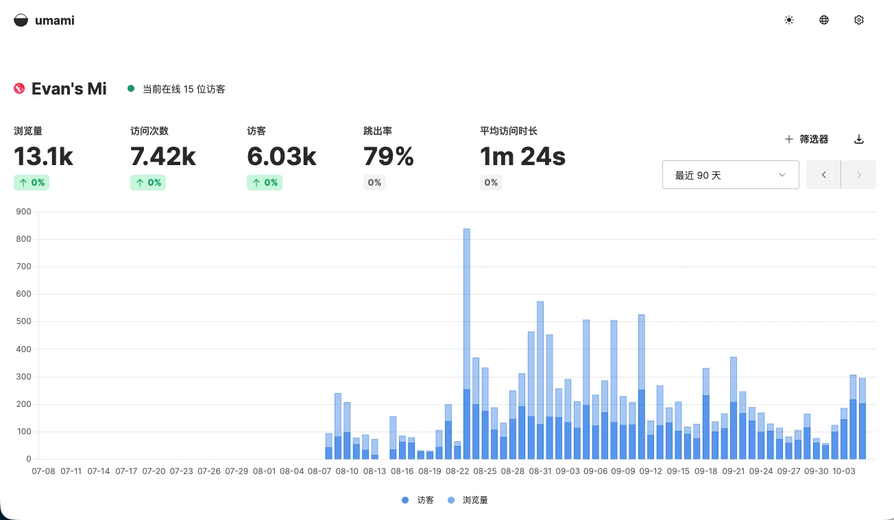Open settings gear icon
The width and height of the screenshot is (894, 520).
click(859, 21)
